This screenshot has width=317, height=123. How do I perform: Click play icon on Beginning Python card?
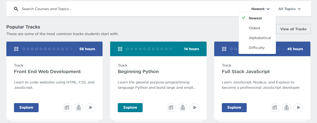tap(194, 108)
